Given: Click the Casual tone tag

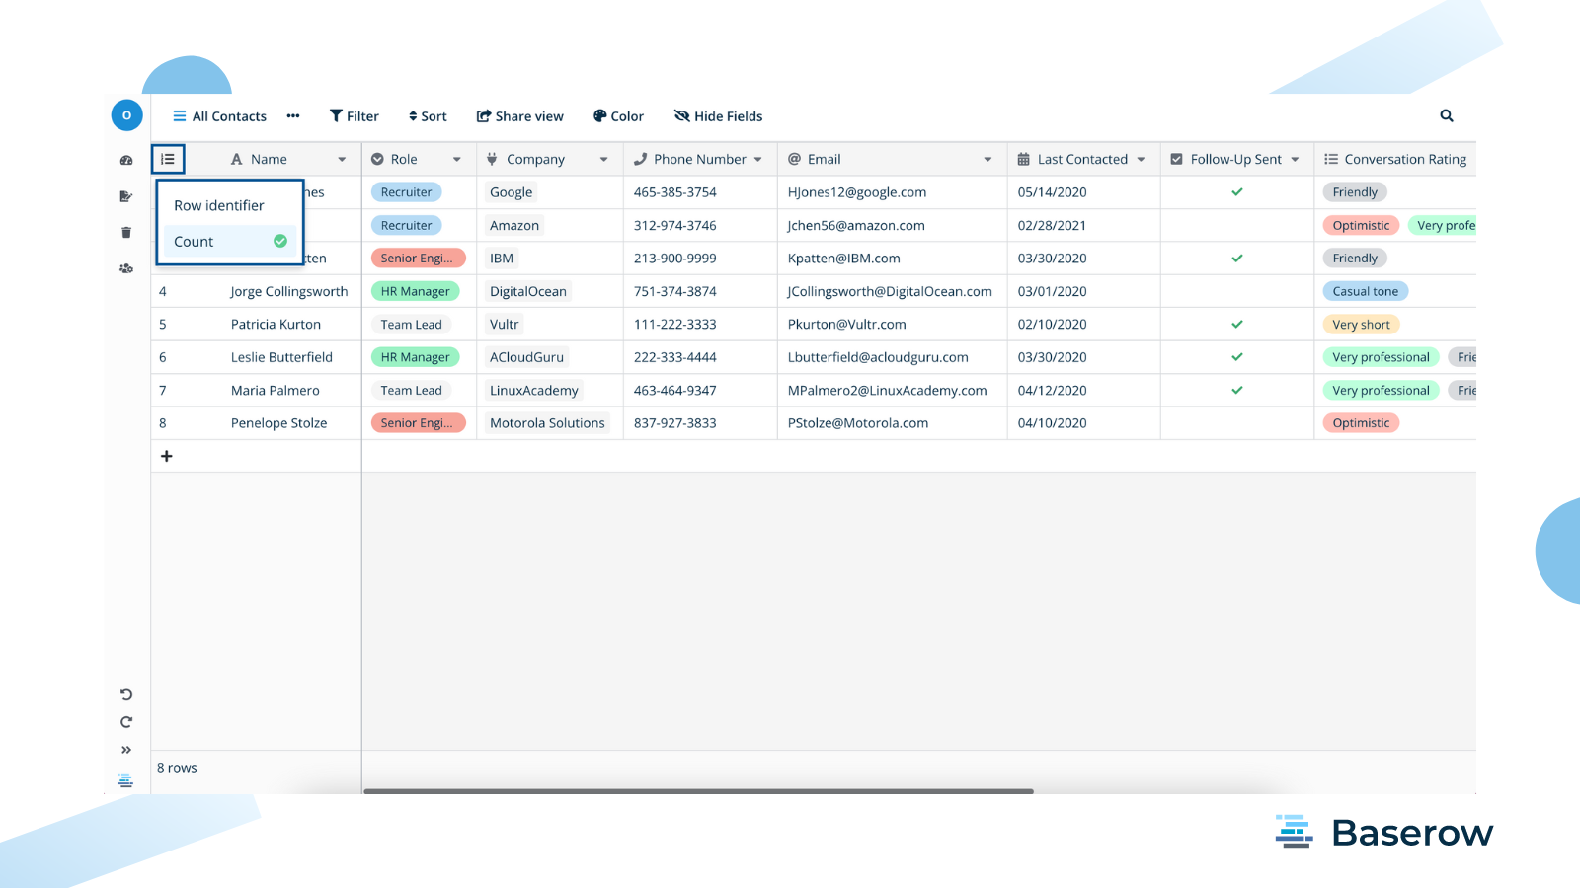Looking at the screenshot, I should point(1366,291).
